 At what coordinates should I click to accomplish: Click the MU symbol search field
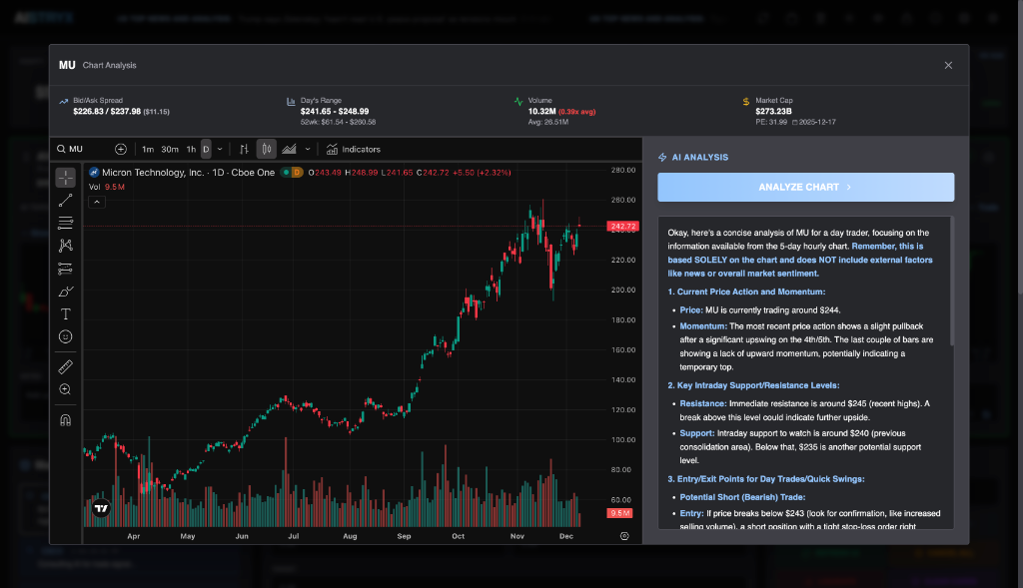coord(85,149)
